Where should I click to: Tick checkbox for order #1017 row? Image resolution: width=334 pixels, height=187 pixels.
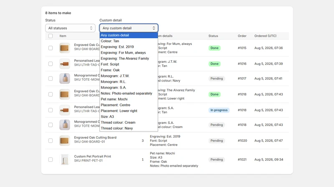tap(51, 79)
